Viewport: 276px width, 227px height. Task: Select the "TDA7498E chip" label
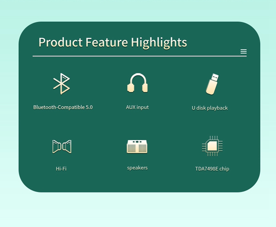212,169
